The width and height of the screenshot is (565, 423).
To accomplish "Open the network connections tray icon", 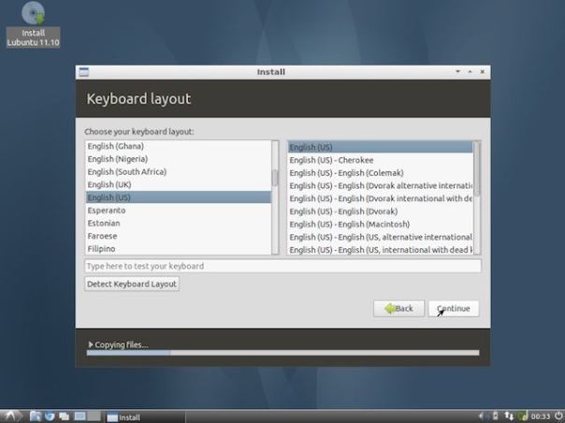I will pos(509,416).
